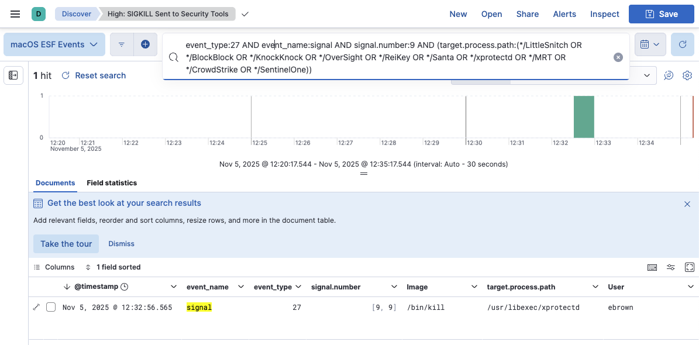Click the Save button

[661, 14]
